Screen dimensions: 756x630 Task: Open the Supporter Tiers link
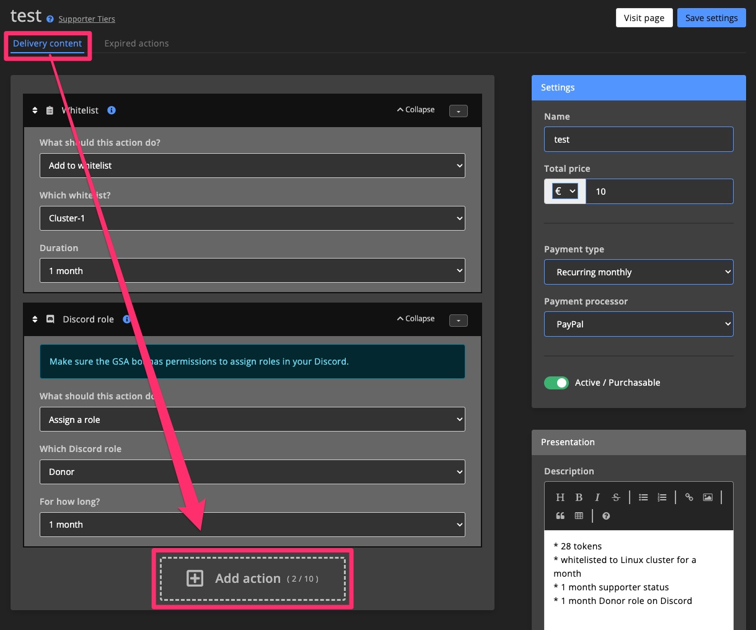[x=86, y=19]
